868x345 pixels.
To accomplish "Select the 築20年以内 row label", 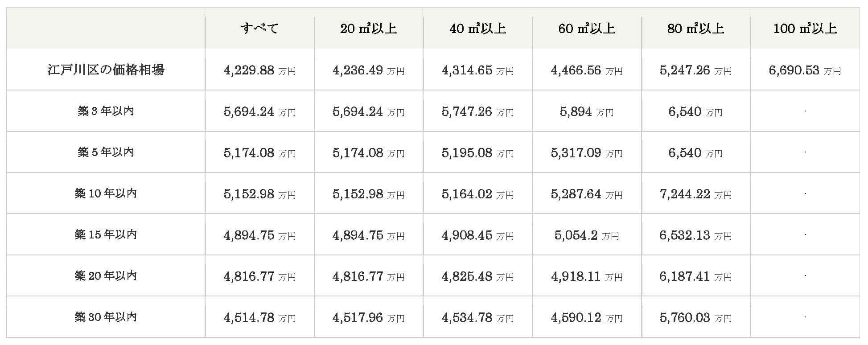I will [106, 276].
